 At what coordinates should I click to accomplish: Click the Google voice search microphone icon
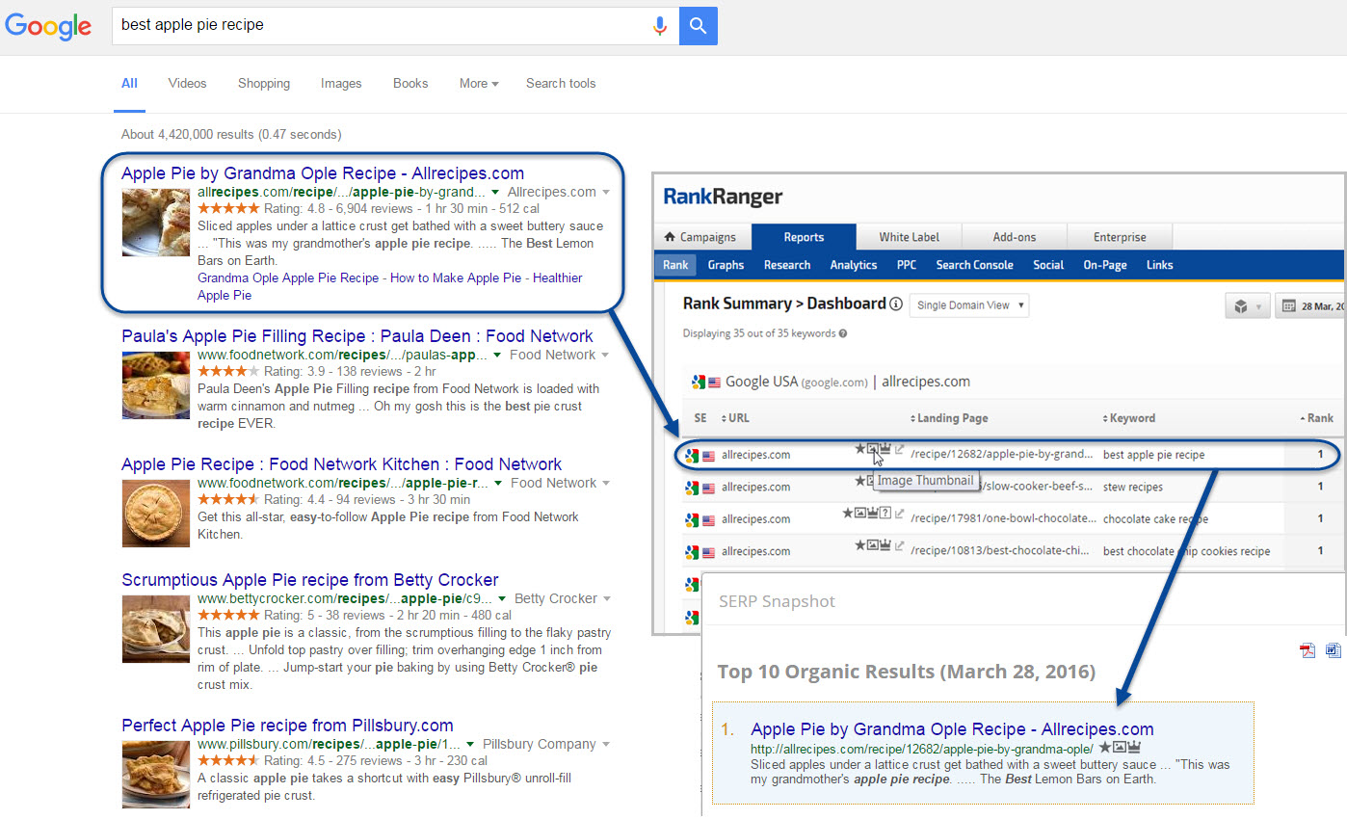coord(660,26)
